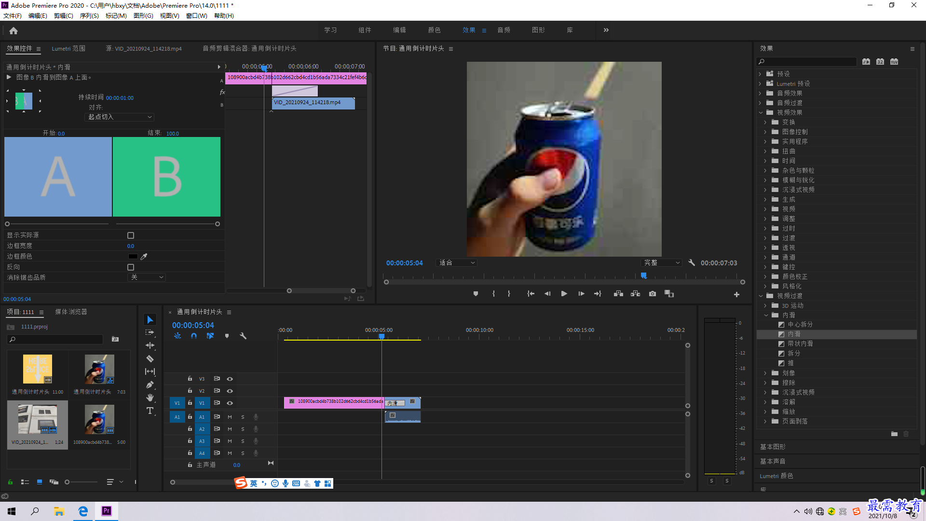Create new custom bin in Effects panel
This screenshot has width=926, height=521.
[894, 434]
